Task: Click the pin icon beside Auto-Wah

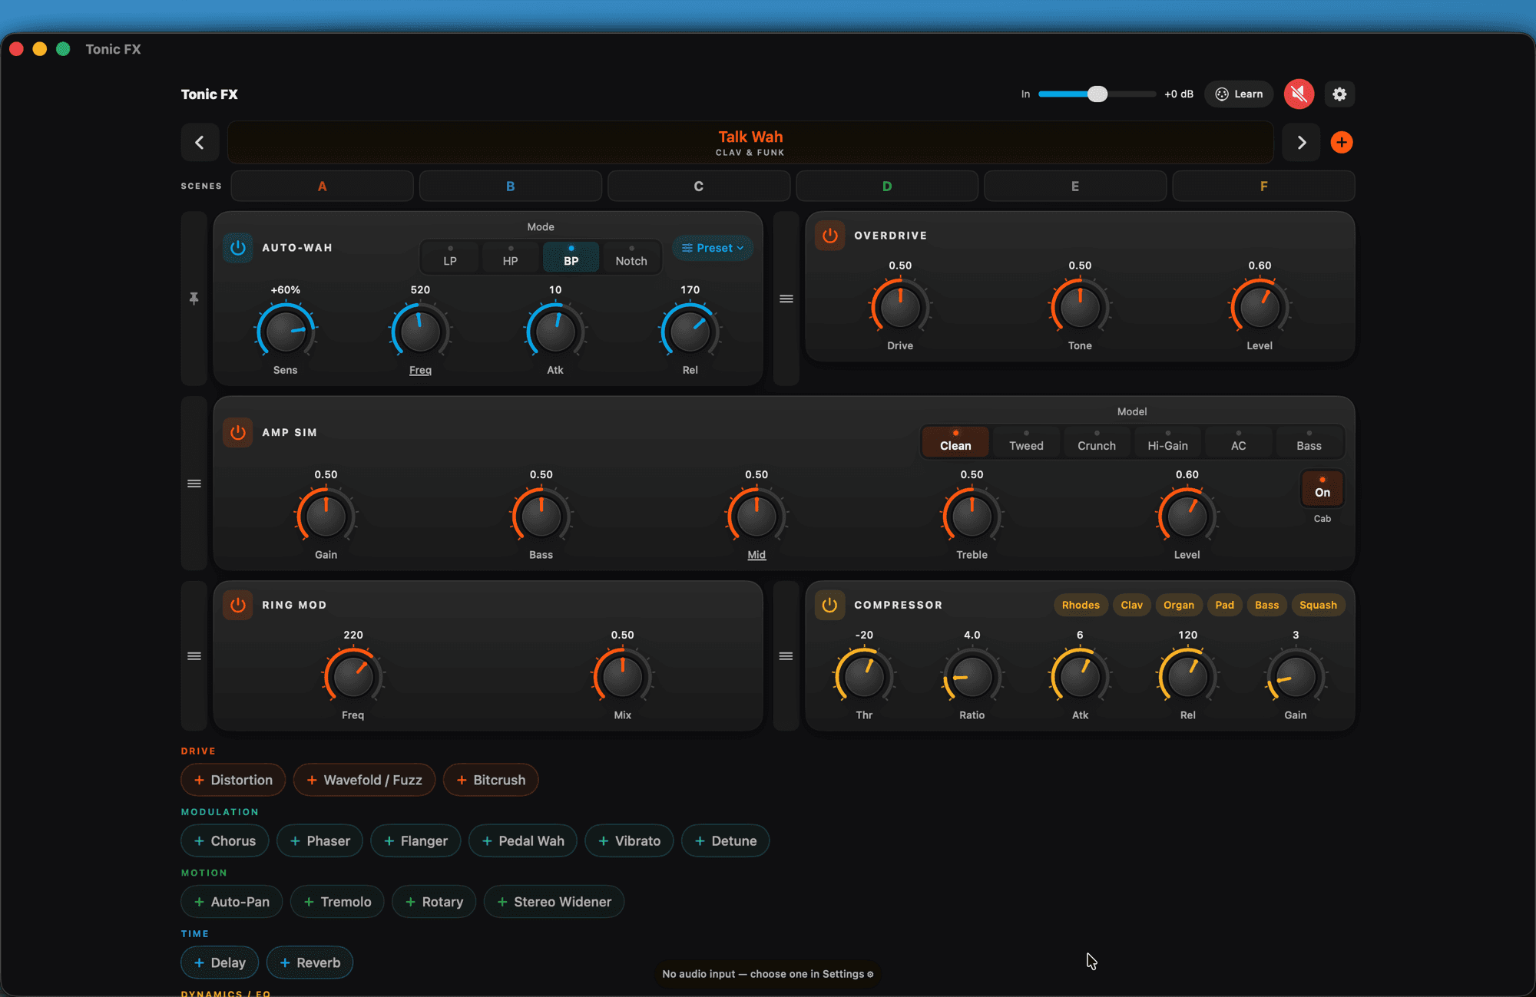Action: click(194, 299)
